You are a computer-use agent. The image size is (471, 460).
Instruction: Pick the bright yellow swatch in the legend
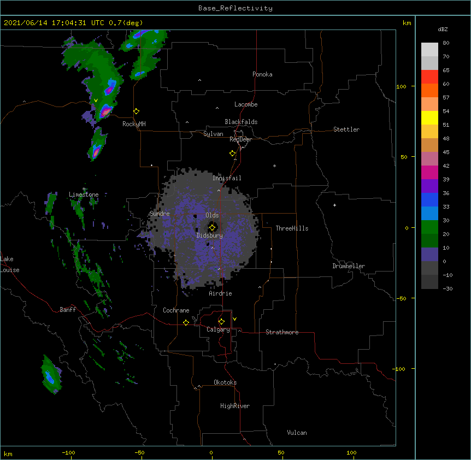click(x=429, y=118)
